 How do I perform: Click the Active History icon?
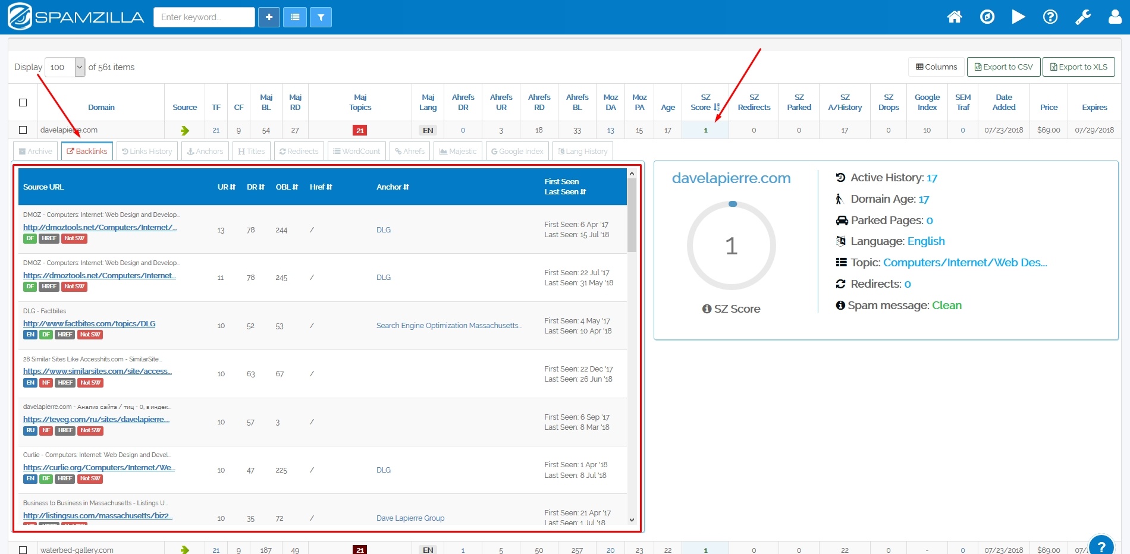[x=840, y=178]
